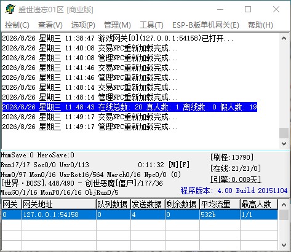Close the 盛世遗忘01区 window
The height and width of the screenshot is (252, 291).
point(276,9)
